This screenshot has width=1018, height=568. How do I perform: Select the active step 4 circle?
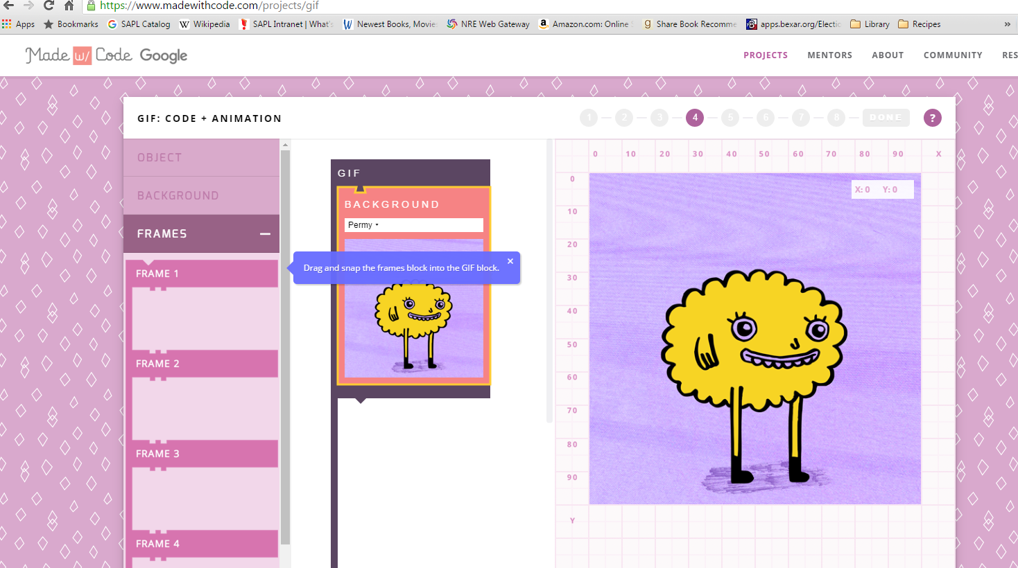[695, 118]
